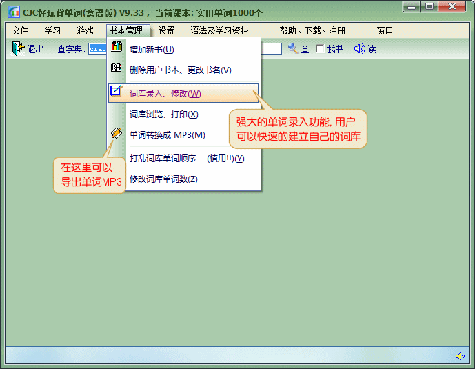Click the speaker icon in status bar

(x=460, y=356)
